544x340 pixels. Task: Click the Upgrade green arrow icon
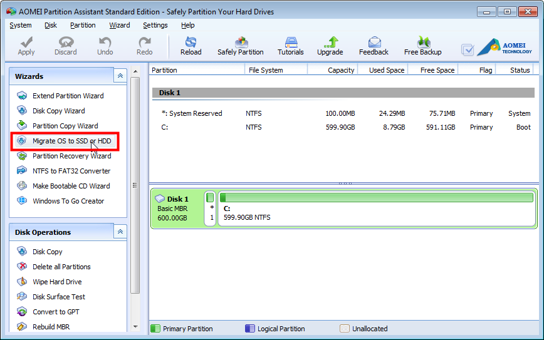[x=330, y=42]
